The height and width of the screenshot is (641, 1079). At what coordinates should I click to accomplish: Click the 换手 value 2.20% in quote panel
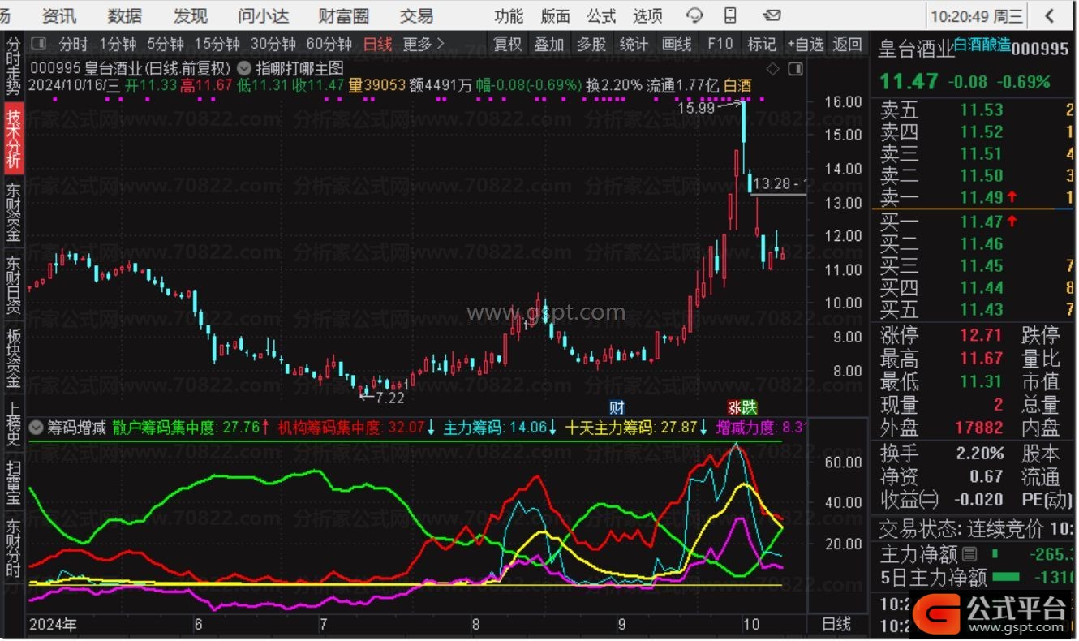[x=979, y=454]
